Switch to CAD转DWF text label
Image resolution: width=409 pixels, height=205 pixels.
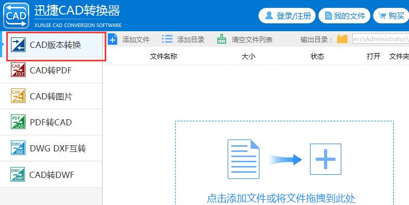coord(52,174)
